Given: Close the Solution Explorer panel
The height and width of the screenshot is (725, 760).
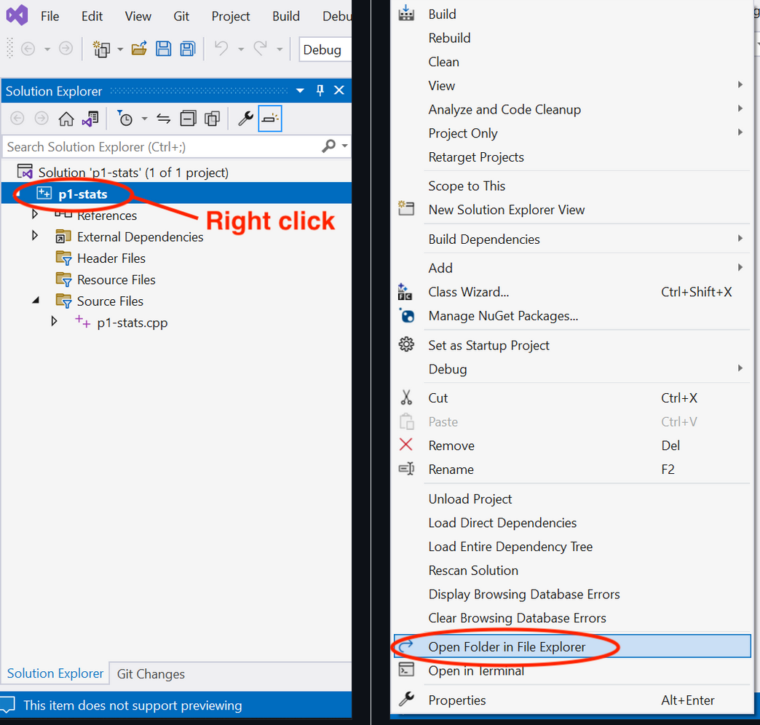Looking at the screenshot, I should [339, 90].
